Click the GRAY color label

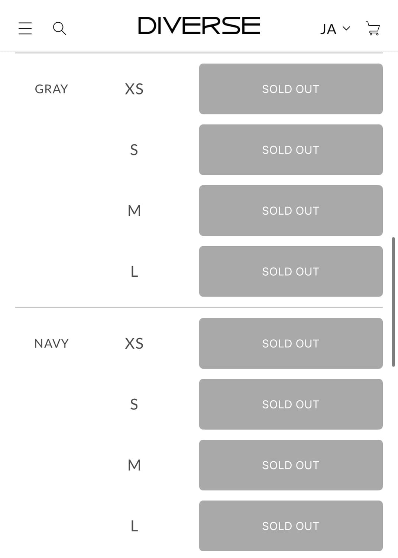51,89
